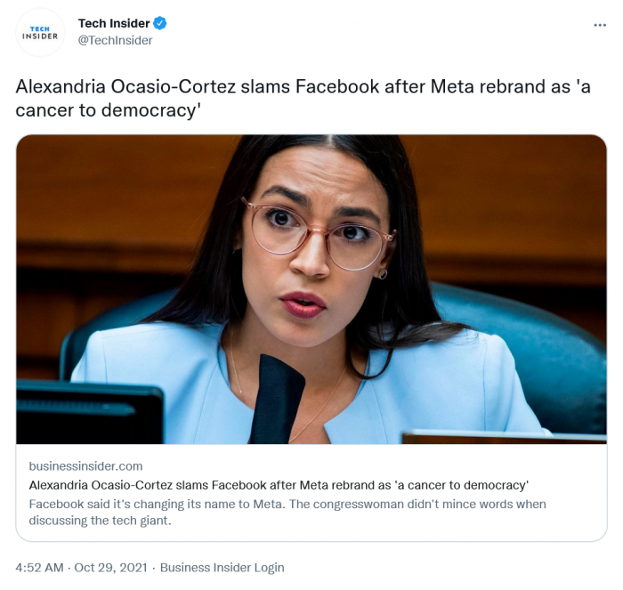623x590 pixels.
Task: Click the card description about changing name
Action: [x=287, y=512]
